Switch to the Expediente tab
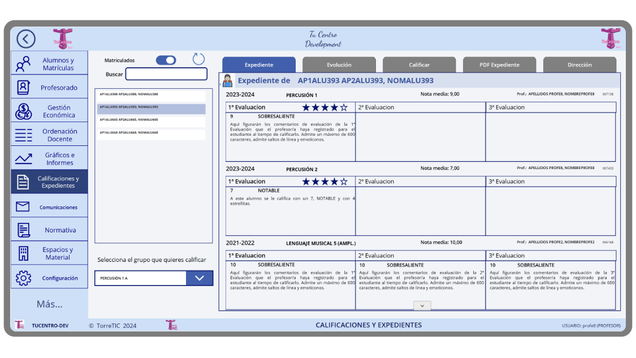636x358 pixels. (x=259, y=64)
